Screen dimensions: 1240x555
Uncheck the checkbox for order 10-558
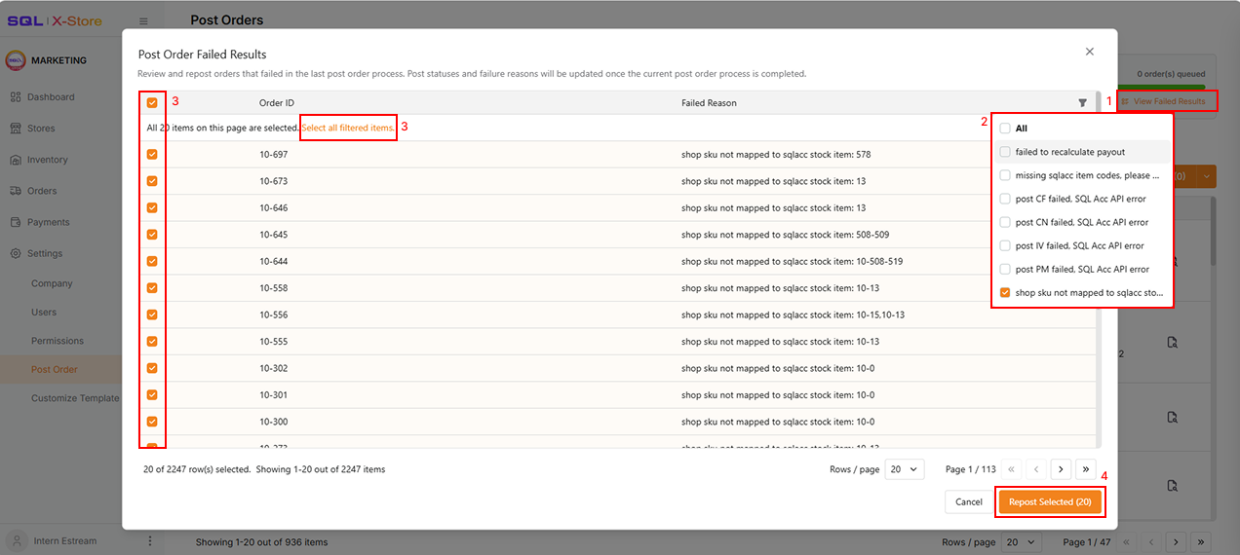pos(152,288)
